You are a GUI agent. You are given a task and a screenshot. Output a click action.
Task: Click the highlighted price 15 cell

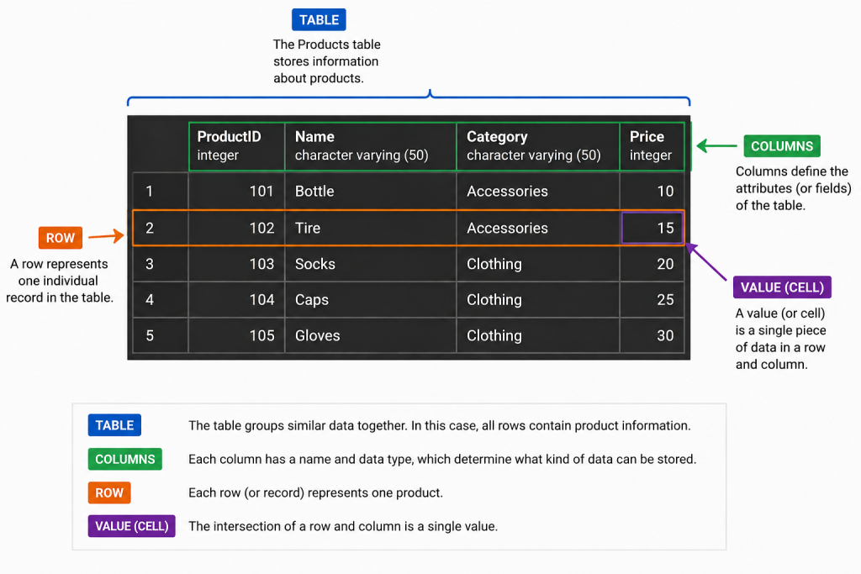tap(652, 228)
